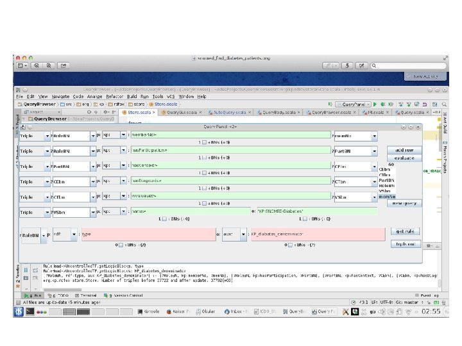
Task: Open the Refactor menu
Action: click(x=115, y=97)
